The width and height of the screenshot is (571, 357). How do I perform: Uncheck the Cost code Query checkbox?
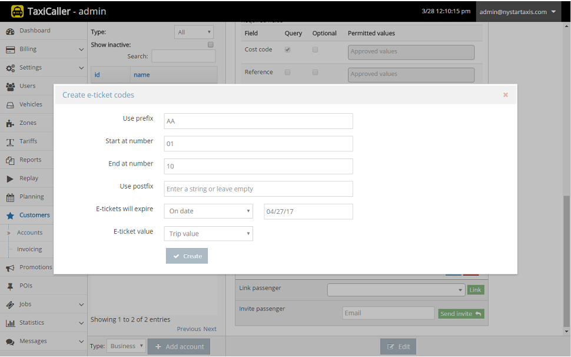288,49
